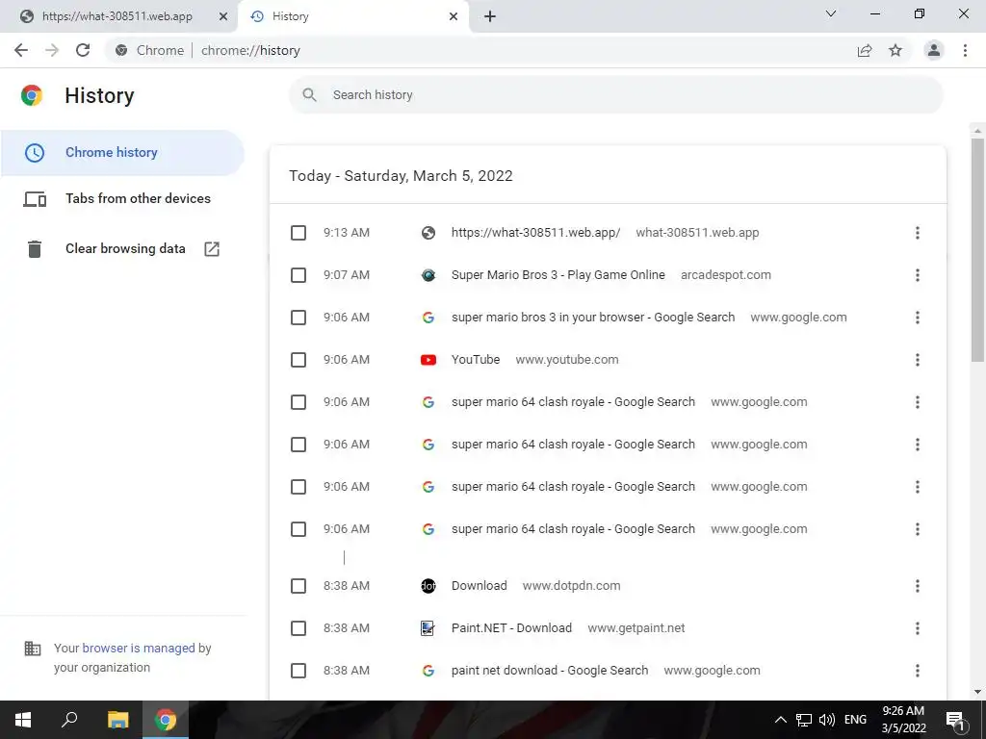Open the Chrome profile avatar
Viewport: 986px width, 739px height.
coord(934,50)
